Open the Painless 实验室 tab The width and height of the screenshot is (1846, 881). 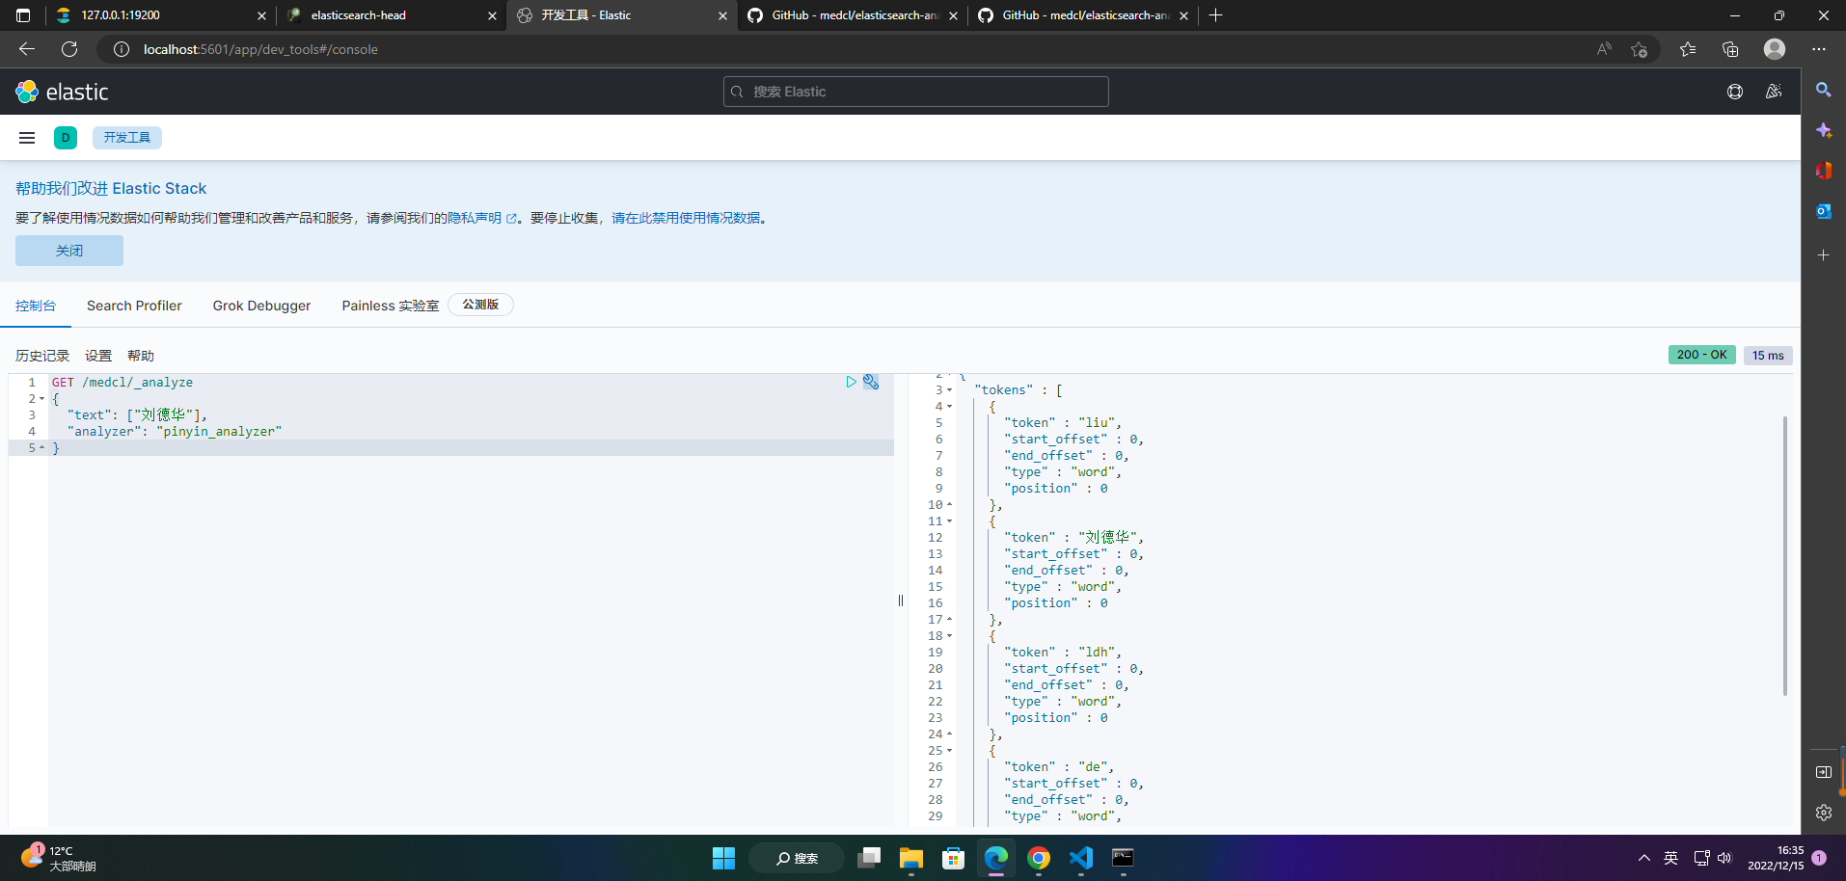[x=390, y=306]
